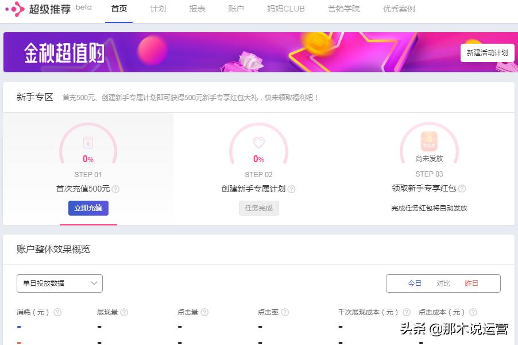Open the help icon next to 消耗（元）
Image resolution: width=518 pixels, height=345 pixels.
(x=57, y=312)
